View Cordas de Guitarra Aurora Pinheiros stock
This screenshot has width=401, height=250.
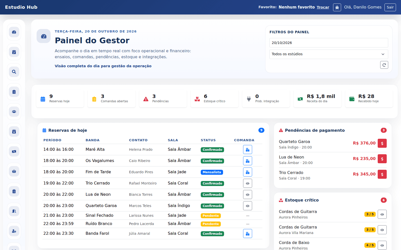382,214
